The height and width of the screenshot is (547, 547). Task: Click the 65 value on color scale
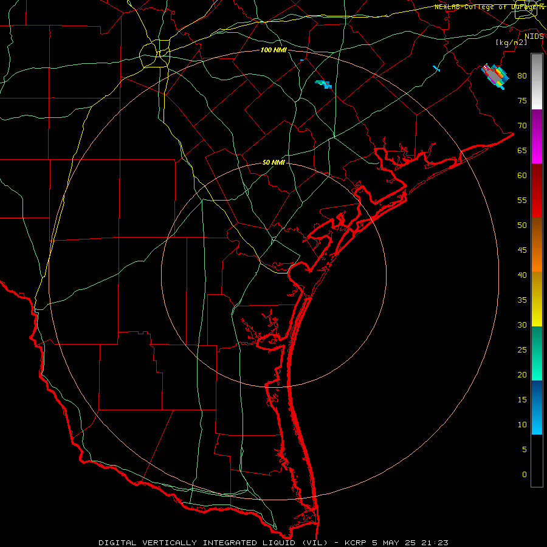[522, 150]
